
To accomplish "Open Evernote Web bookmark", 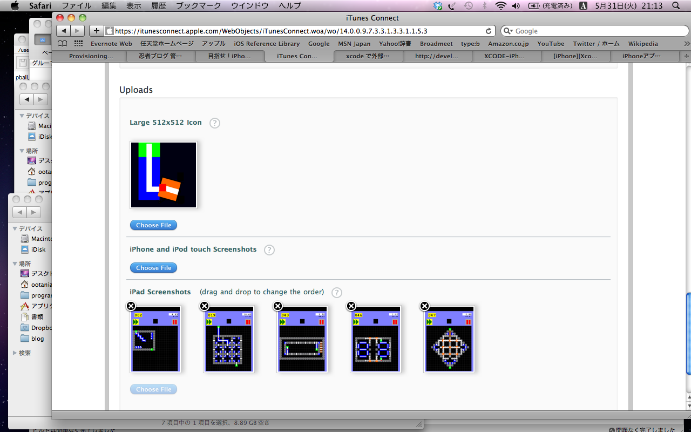I will tap(111, 44).
